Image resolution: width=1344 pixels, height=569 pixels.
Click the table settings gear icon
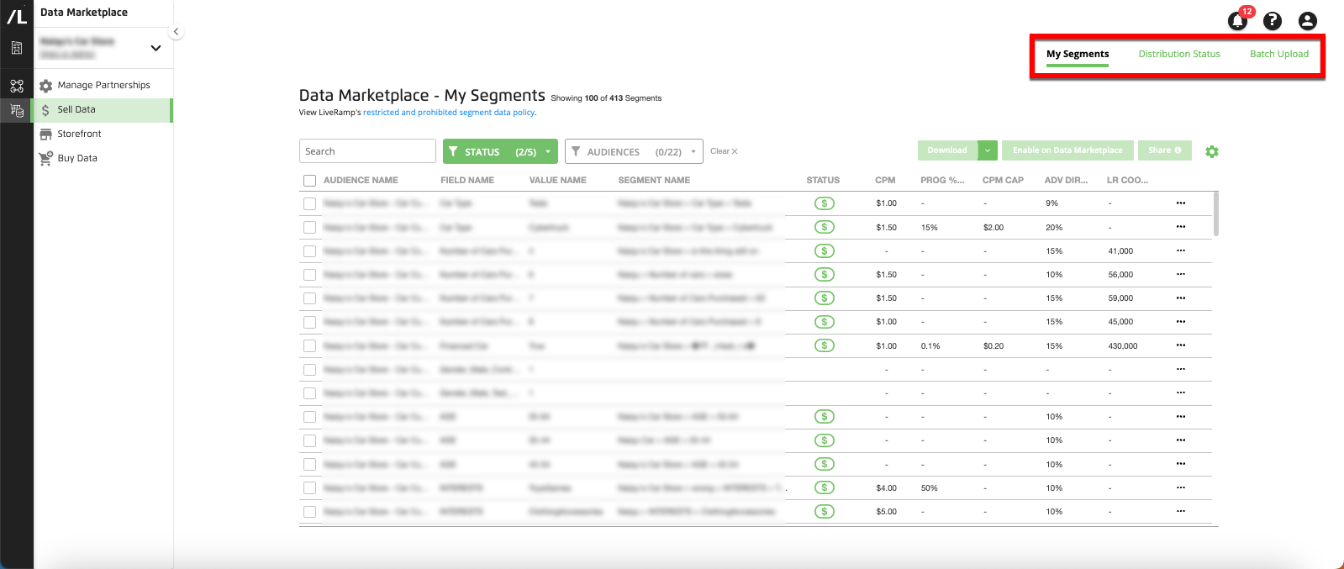1211,151
